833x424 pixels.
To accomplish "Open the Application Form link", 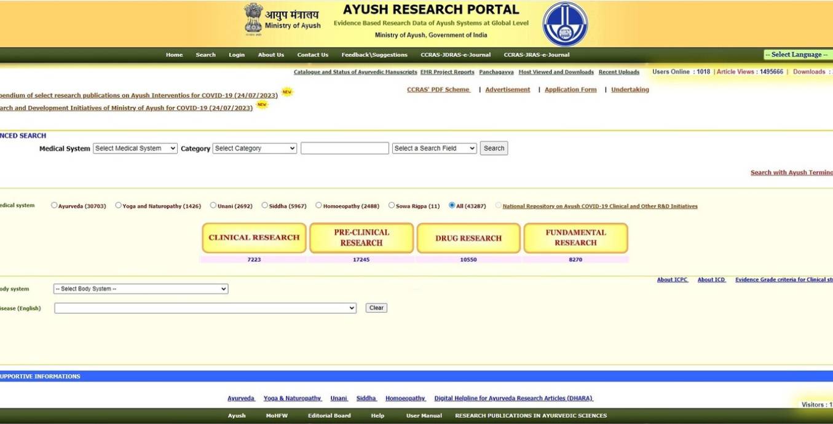I will tap(570, 90).
